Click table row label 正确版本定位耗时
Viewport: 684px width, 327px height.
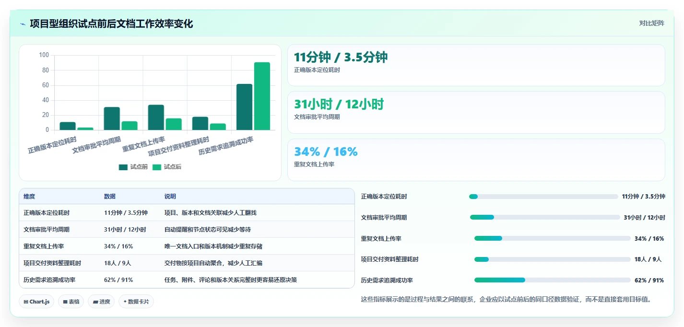pos(47,213)
